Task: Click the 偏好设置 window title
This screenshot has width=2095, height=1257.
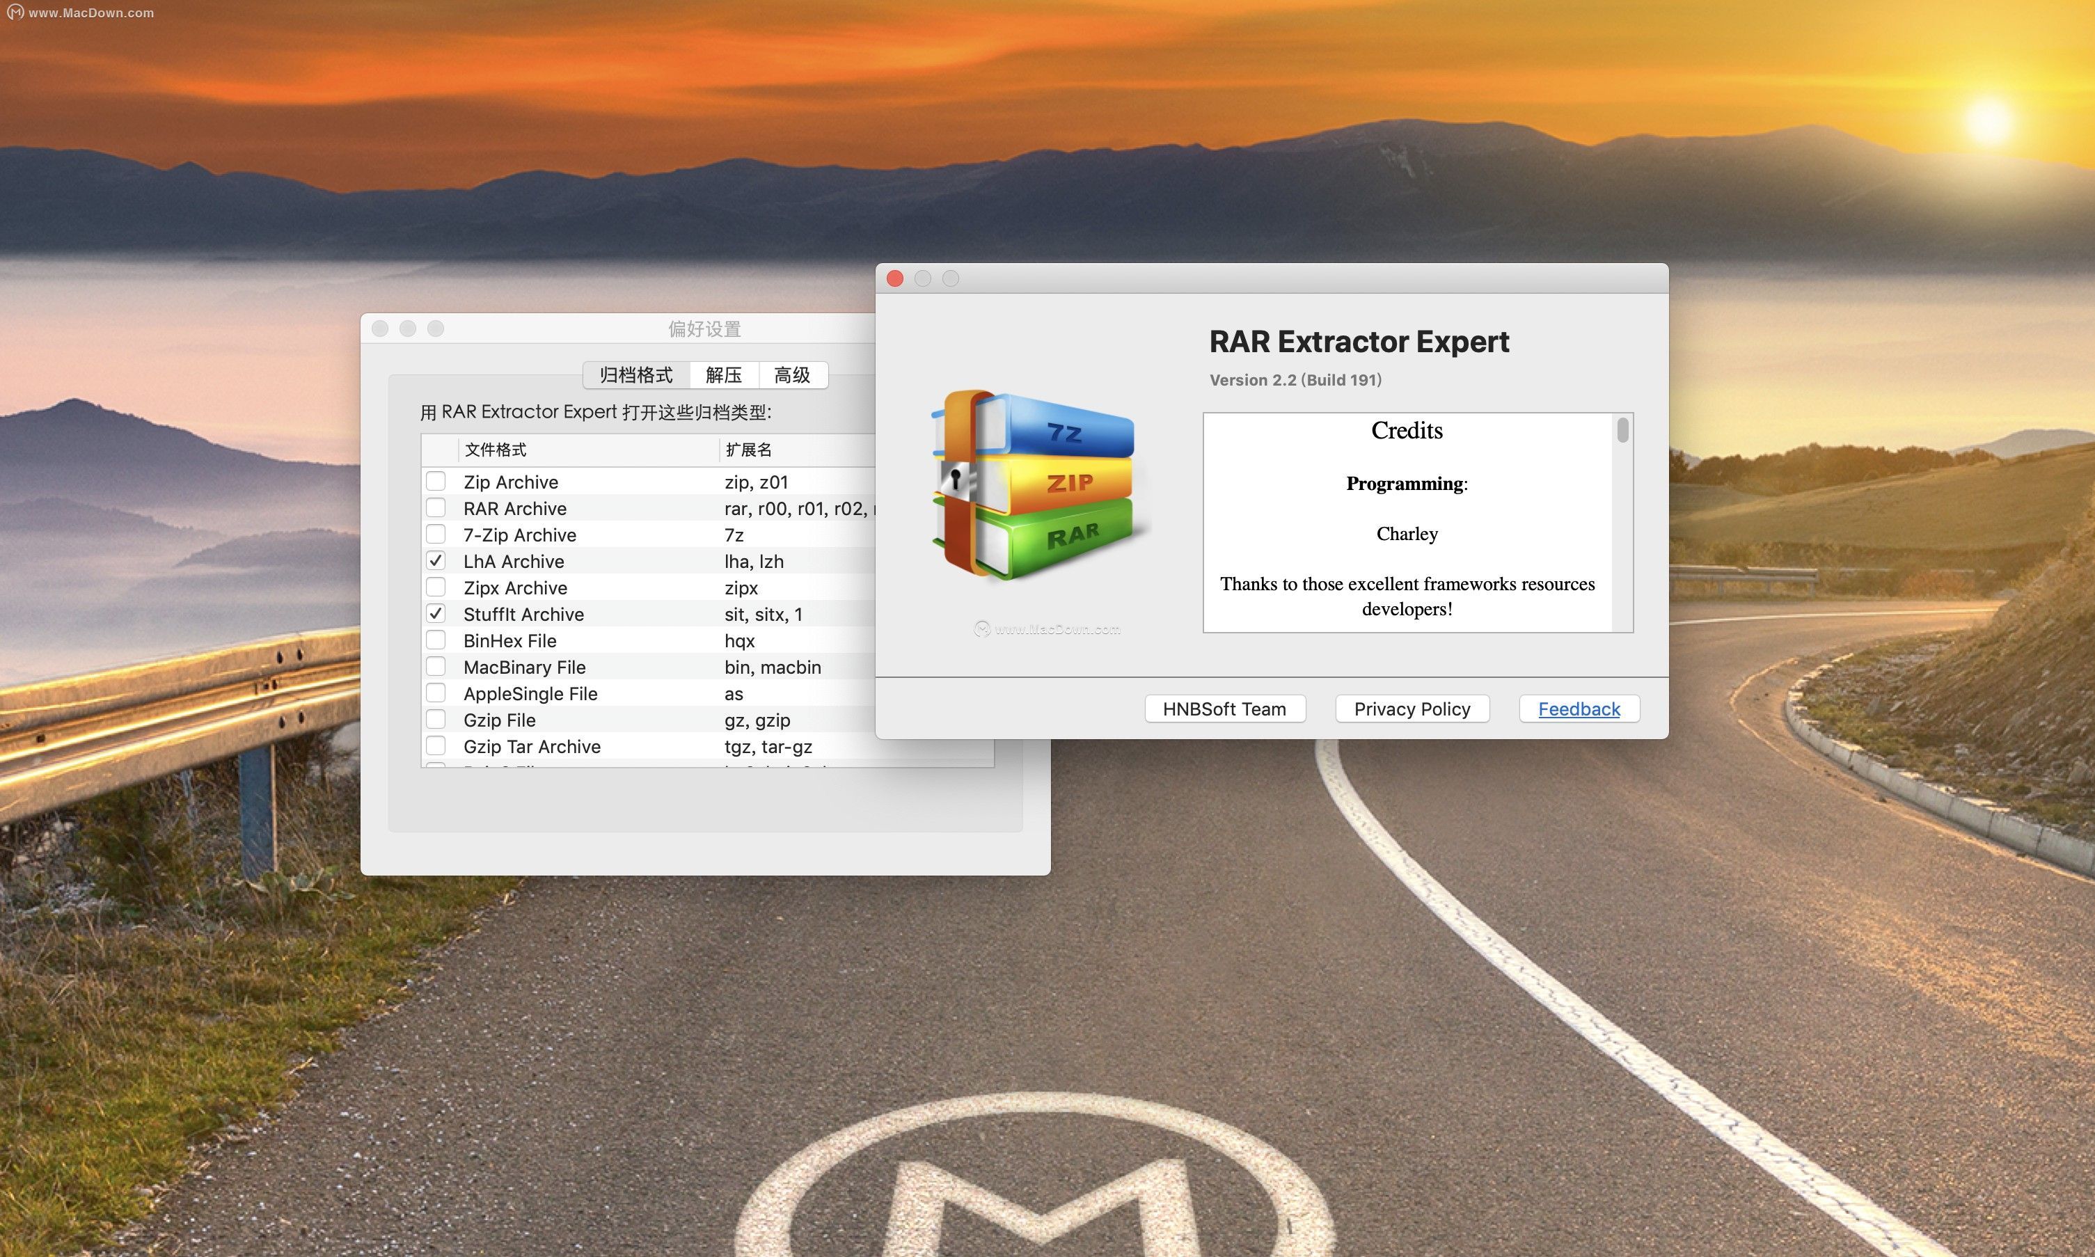Action: coord(704,329)
